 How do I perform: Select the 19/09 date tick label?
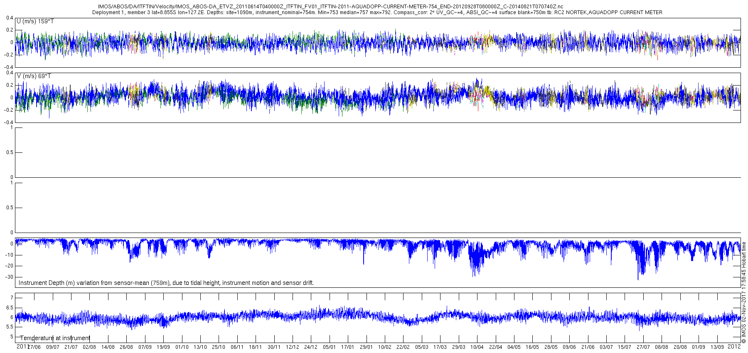coord(163,347)
